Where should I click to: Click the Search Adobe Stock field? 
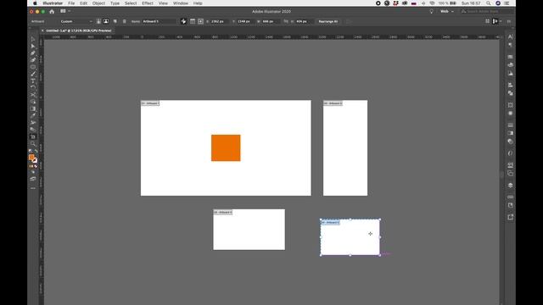pos(486,11)
